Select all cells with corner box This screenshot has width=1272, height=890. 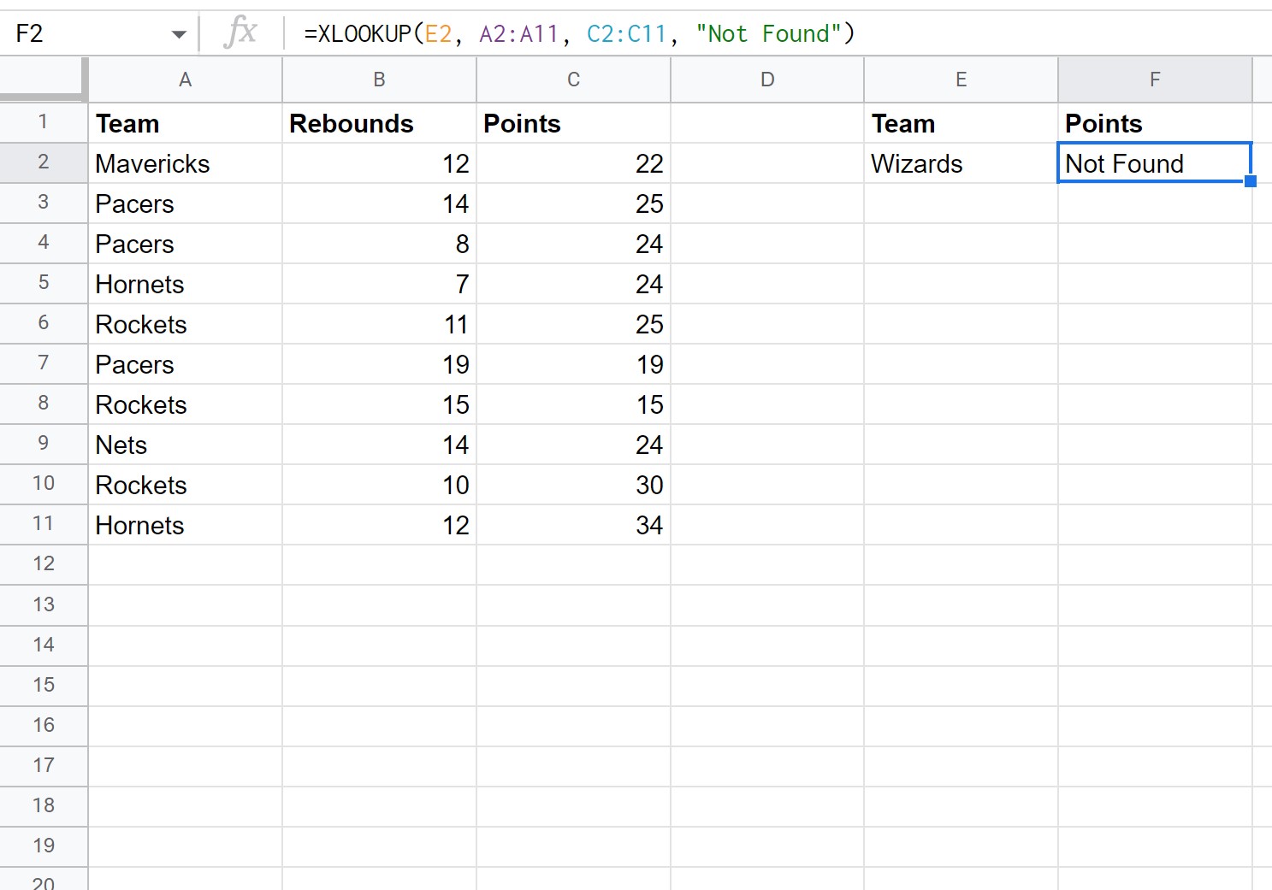(x=43, y=80)
